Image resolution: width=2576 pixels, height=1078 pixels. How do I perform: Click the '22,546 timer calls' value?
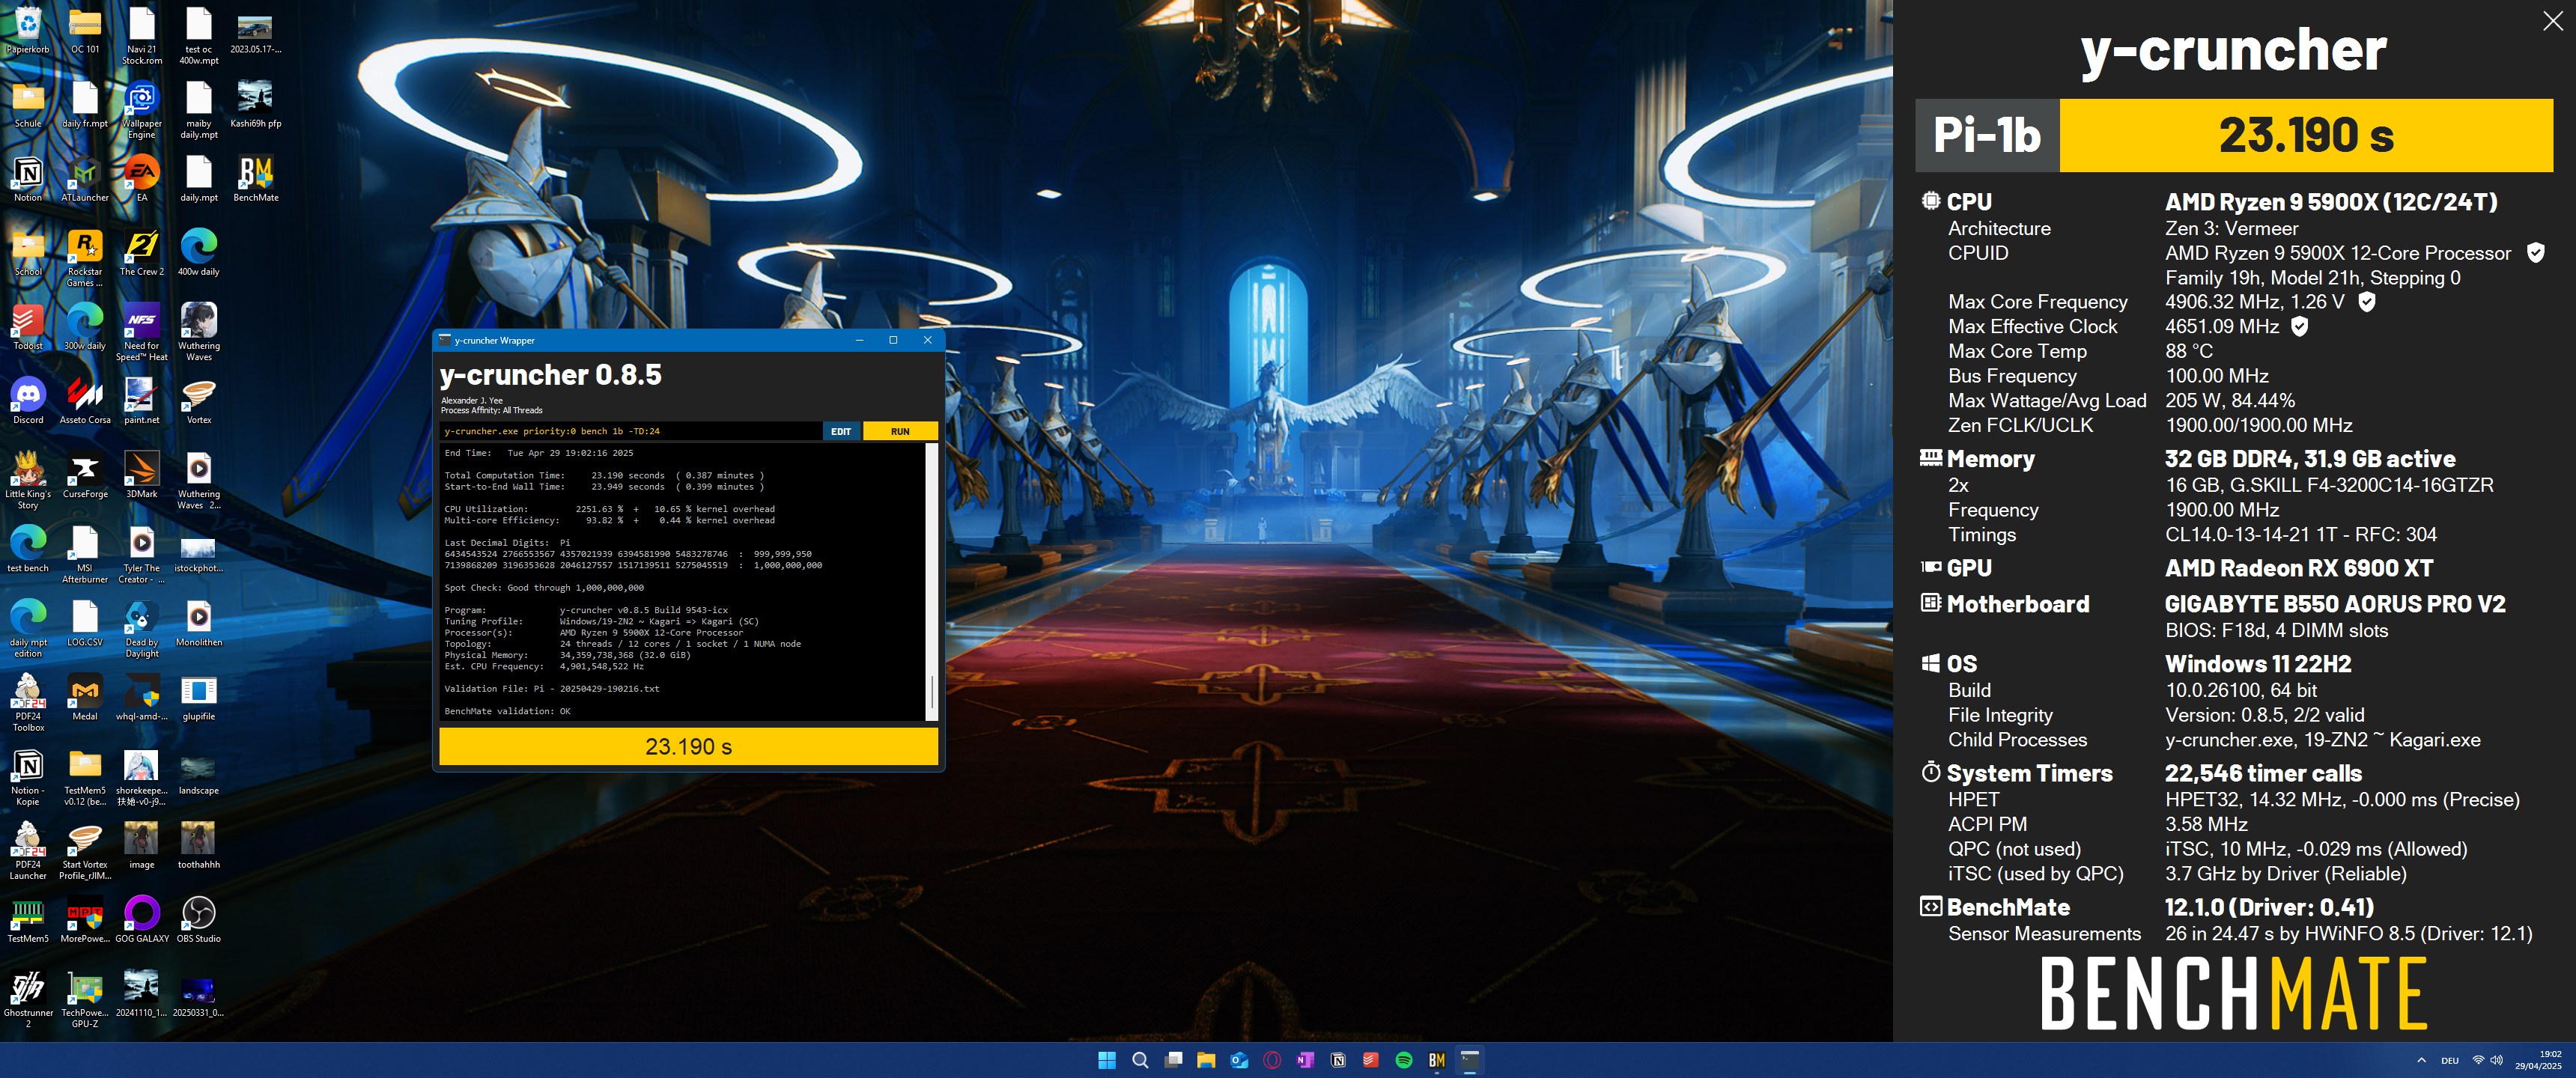coord(2263,773)
